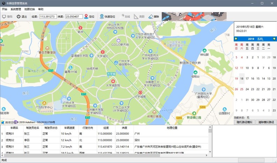Open the 帮助 menu
Image resolution: width=277 pixels, height=163 pixels.
(x=41, y=9)
